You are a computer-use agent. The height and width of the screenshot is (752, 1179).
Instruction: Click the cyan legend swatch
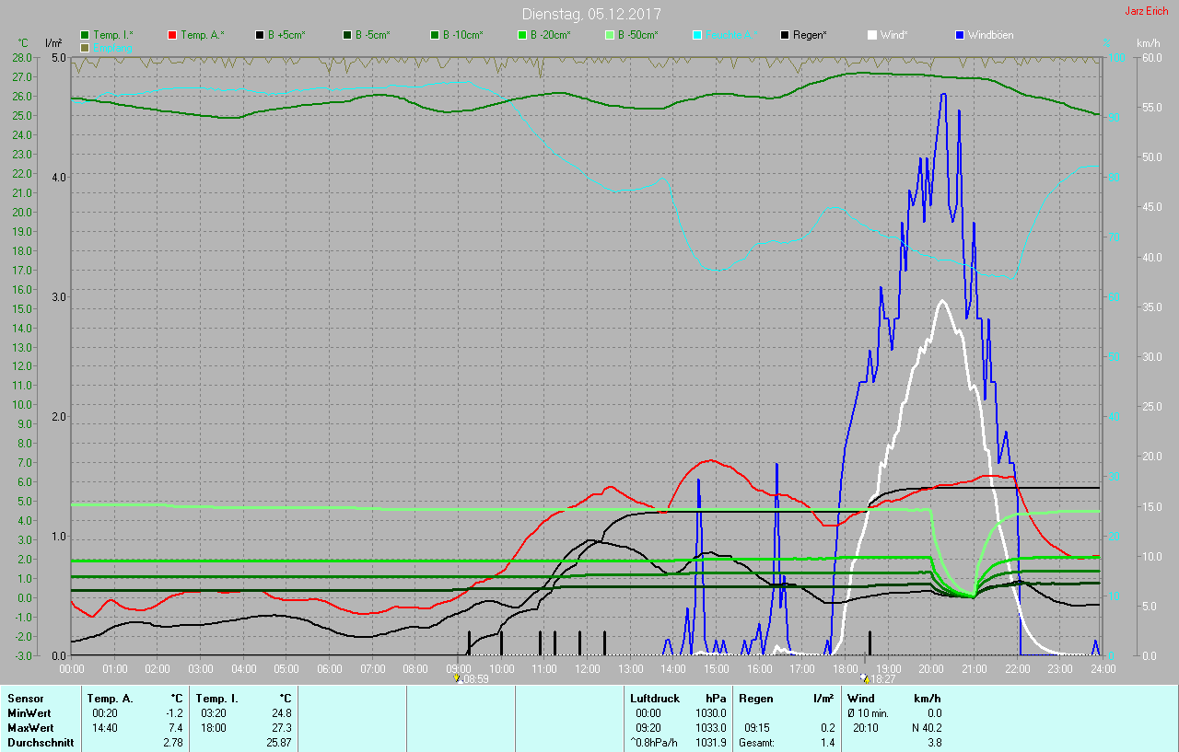tap(697, 35)
